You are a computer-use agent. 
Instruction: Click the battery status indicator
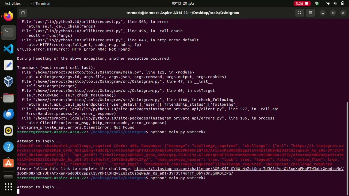[342, 4]
